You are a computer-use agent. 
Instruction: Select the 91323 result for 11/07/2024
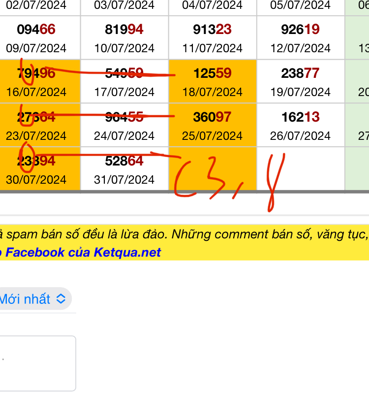(213, 38)
